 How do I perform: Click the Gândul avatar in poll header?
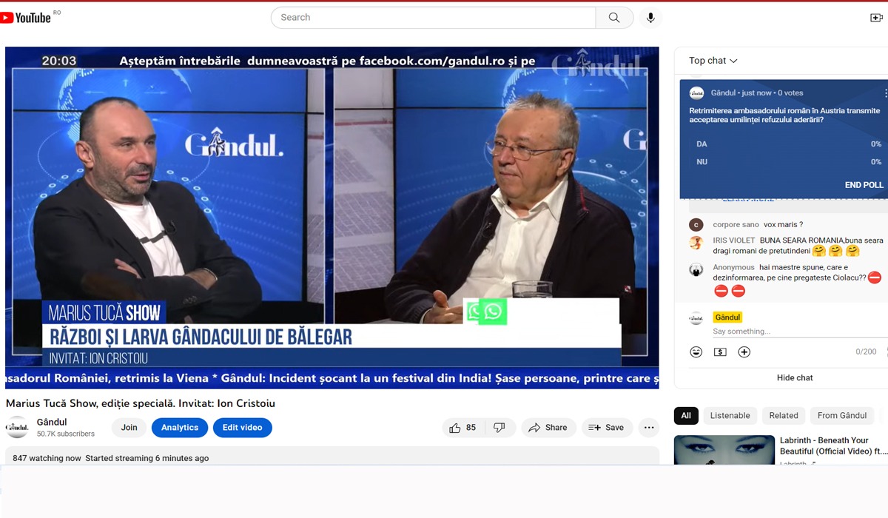pyautogui.click(x=696, y=93)
